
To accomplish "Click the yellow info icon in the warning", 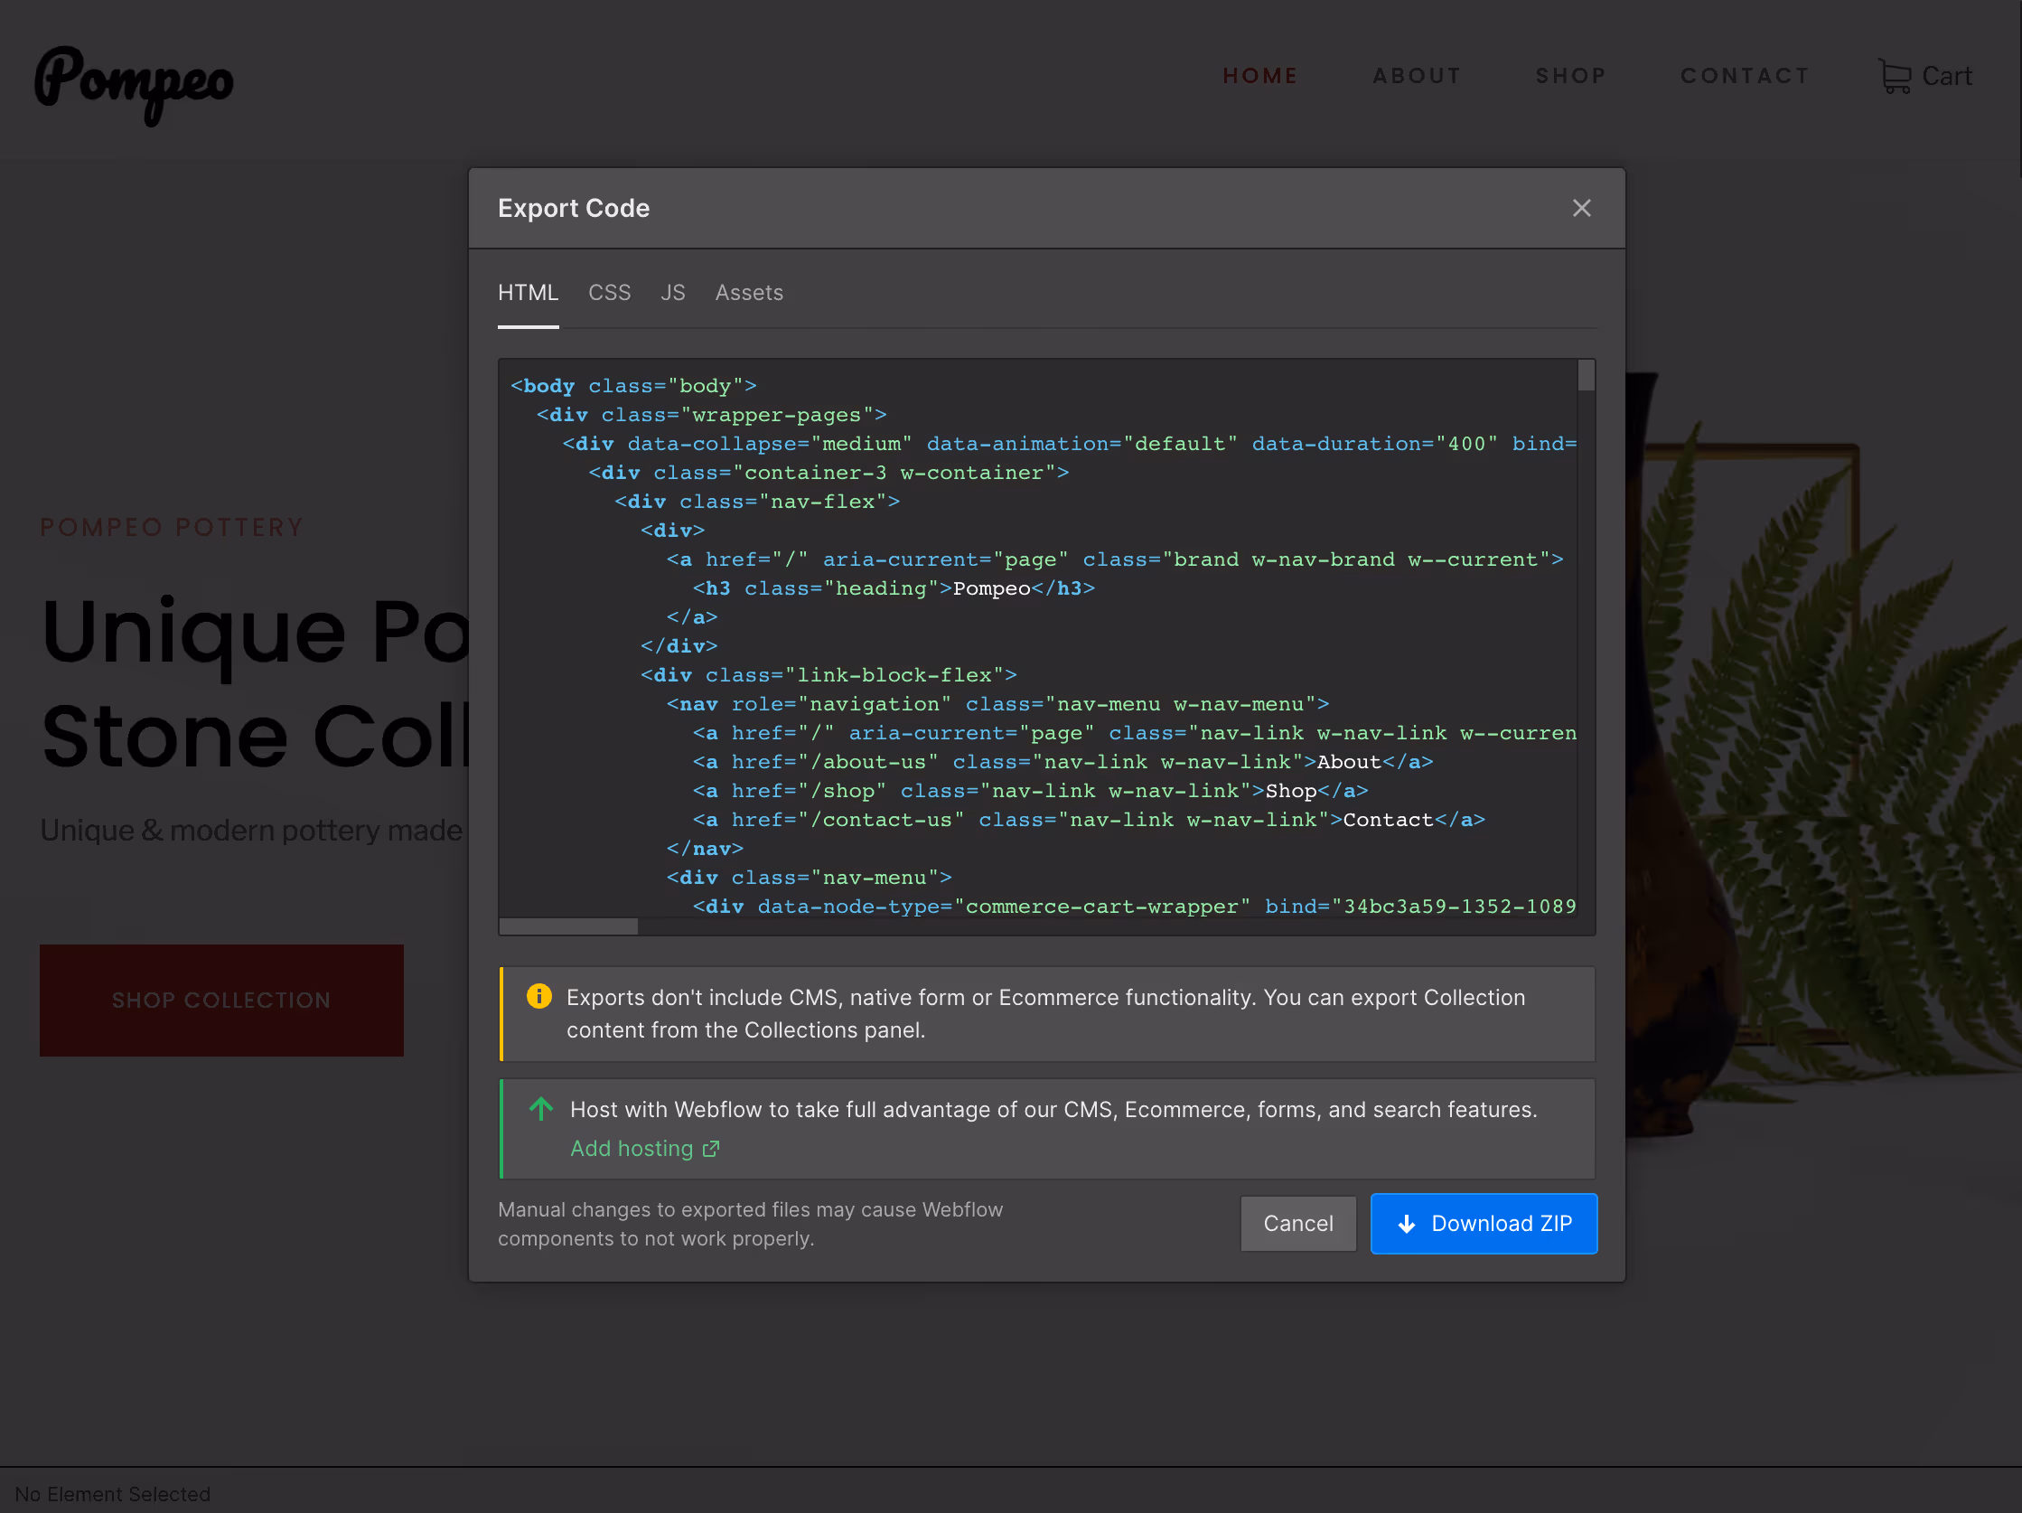I will [x=539, y=997].
